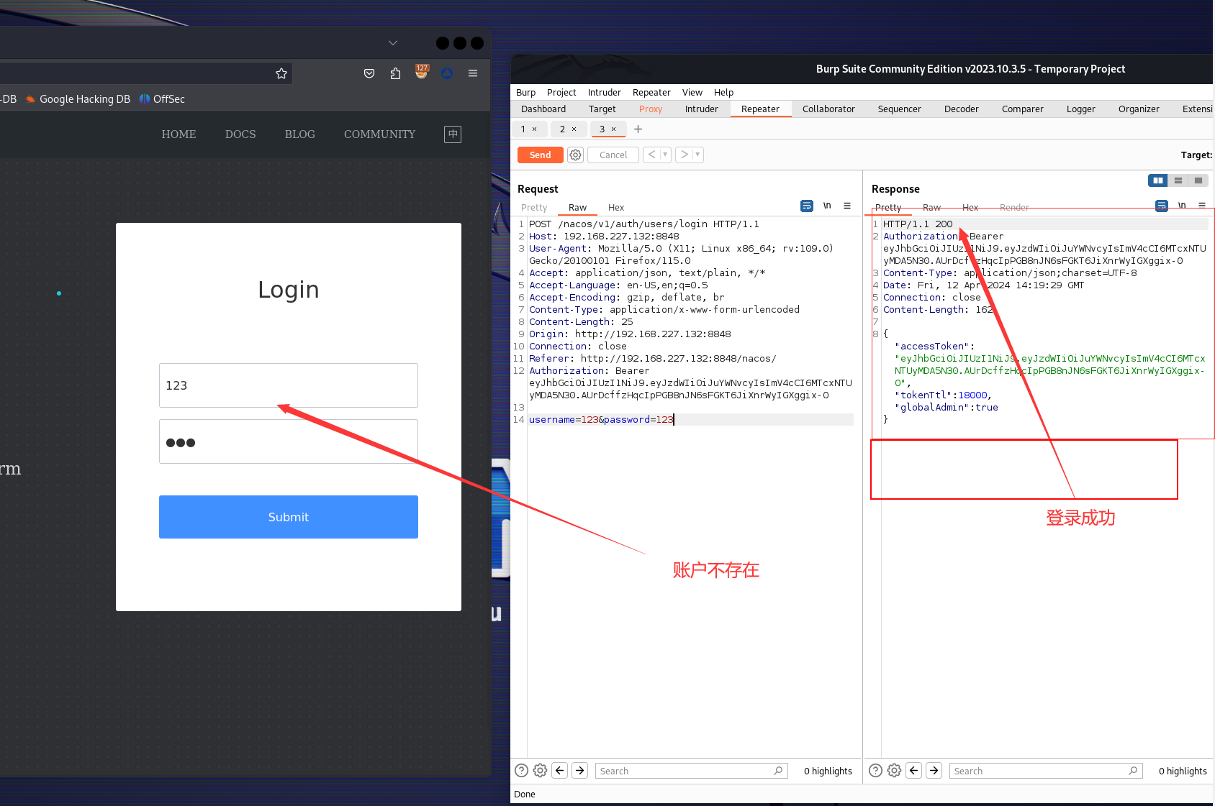The height and width of the screenshot is (806, 1215).
Task: Select side-by-side request/response layout
Action: tap(1158, 180)
